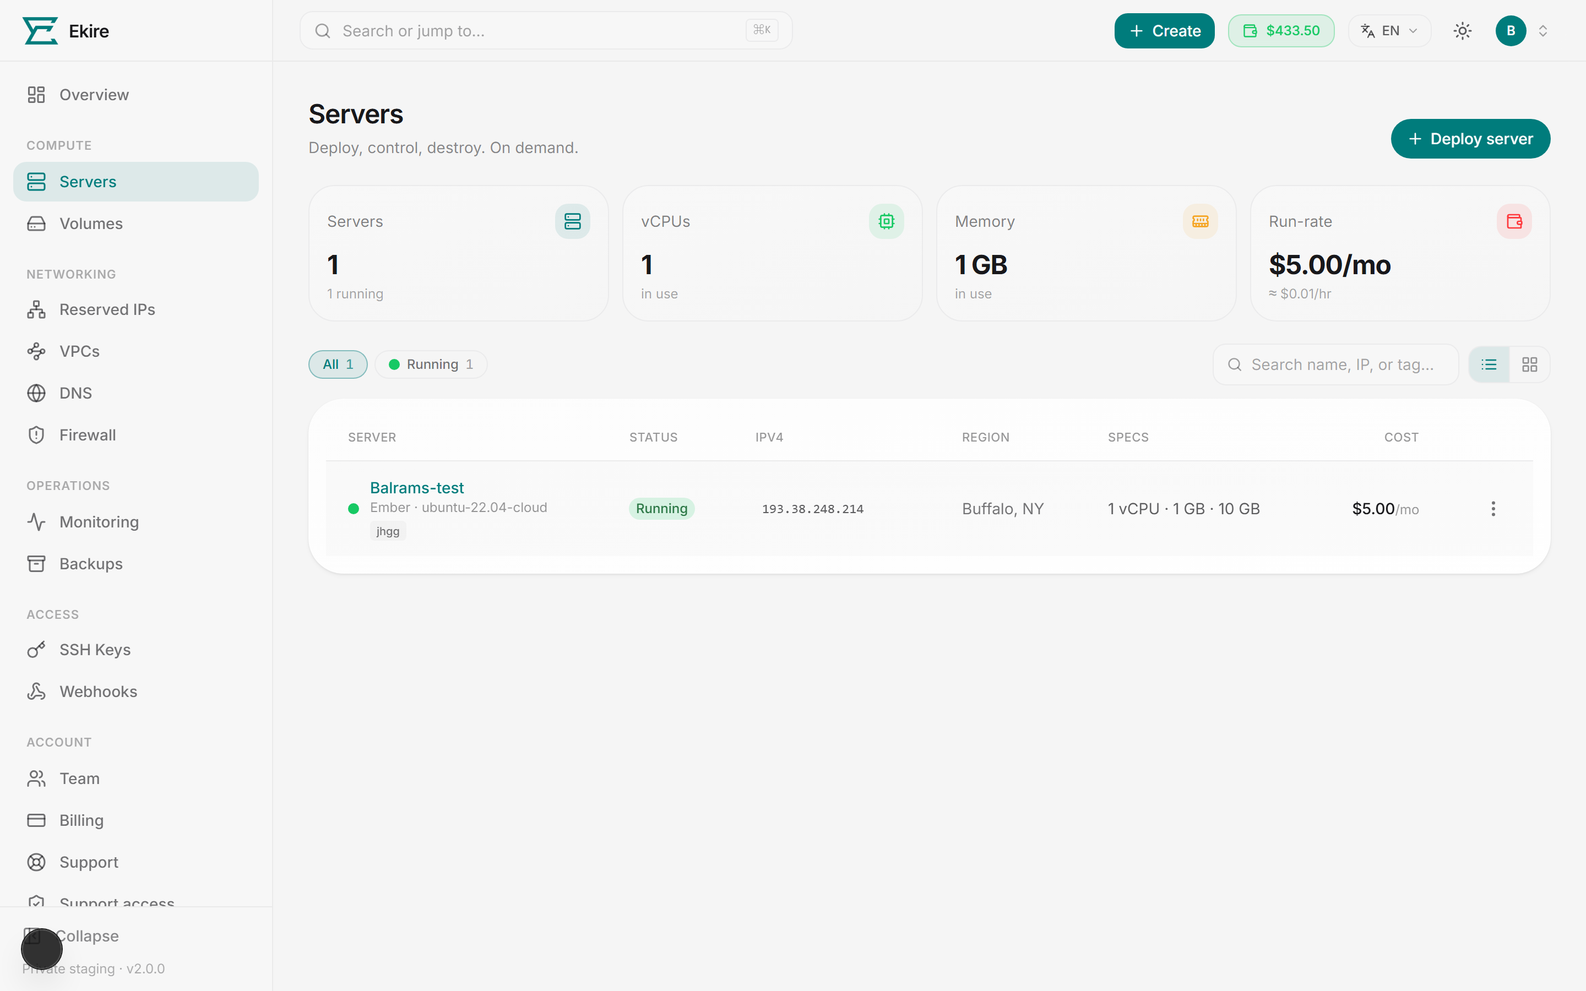This screenshot has height=991, width=1586.
Task: Open the Balrams-test row actions menu
Action: 1493,509
